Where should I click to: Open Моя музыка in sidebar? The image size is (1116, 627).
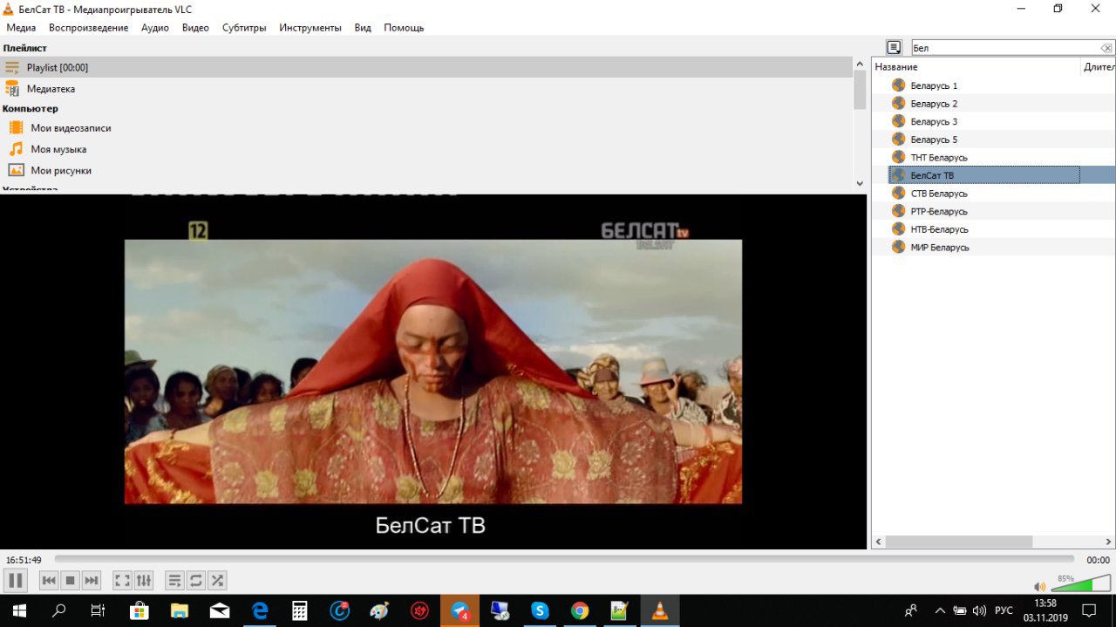tap(58, 149)
